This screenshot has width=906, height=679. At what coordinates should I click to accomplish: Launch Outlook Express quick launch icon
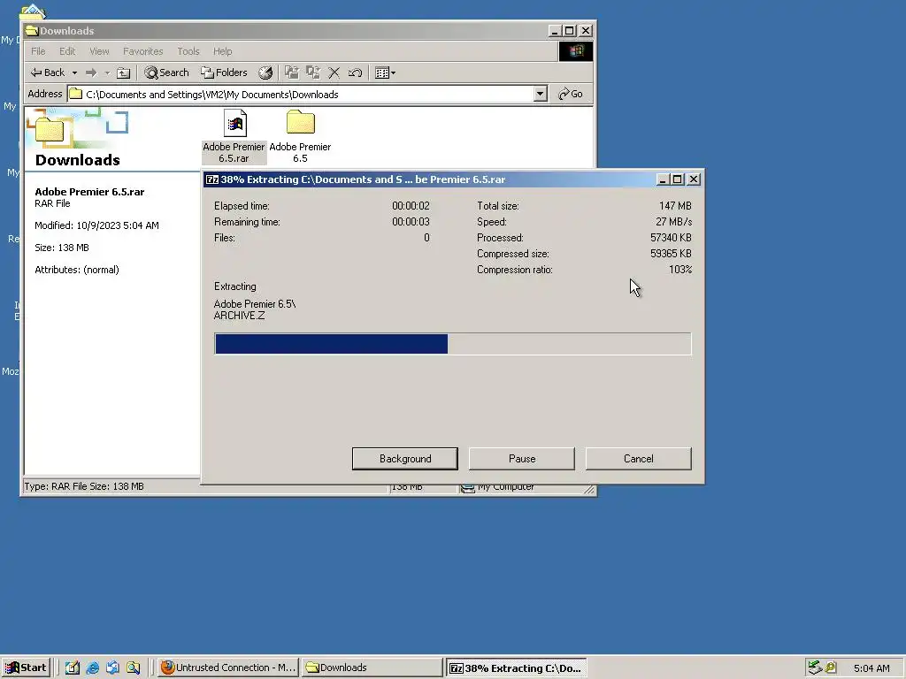coord(112,668)
